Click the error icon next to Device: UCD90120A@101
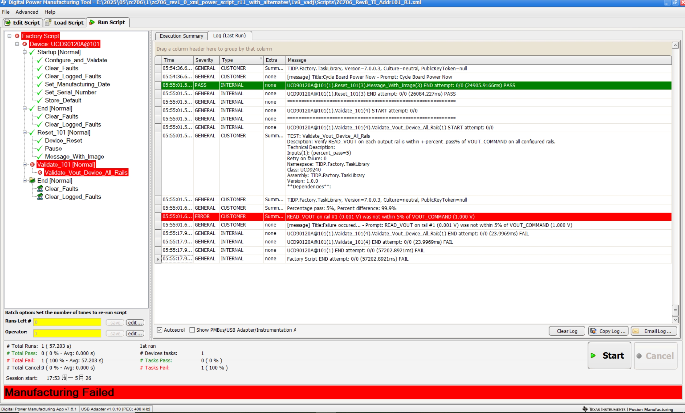The width and height of the screenshot is (685, 413). (25, 44)
